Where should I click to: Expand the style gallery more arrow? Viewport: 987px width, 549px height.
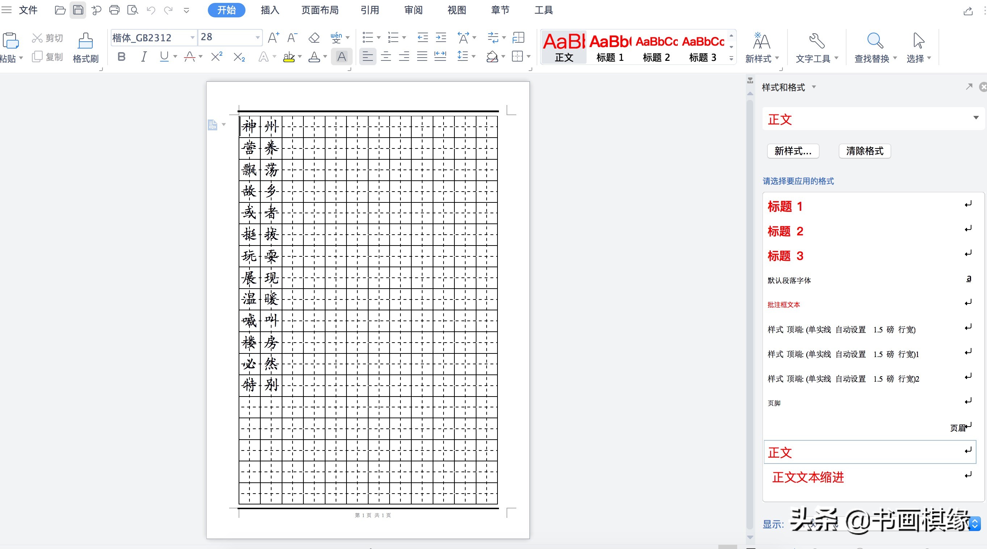tap(731, 59)
